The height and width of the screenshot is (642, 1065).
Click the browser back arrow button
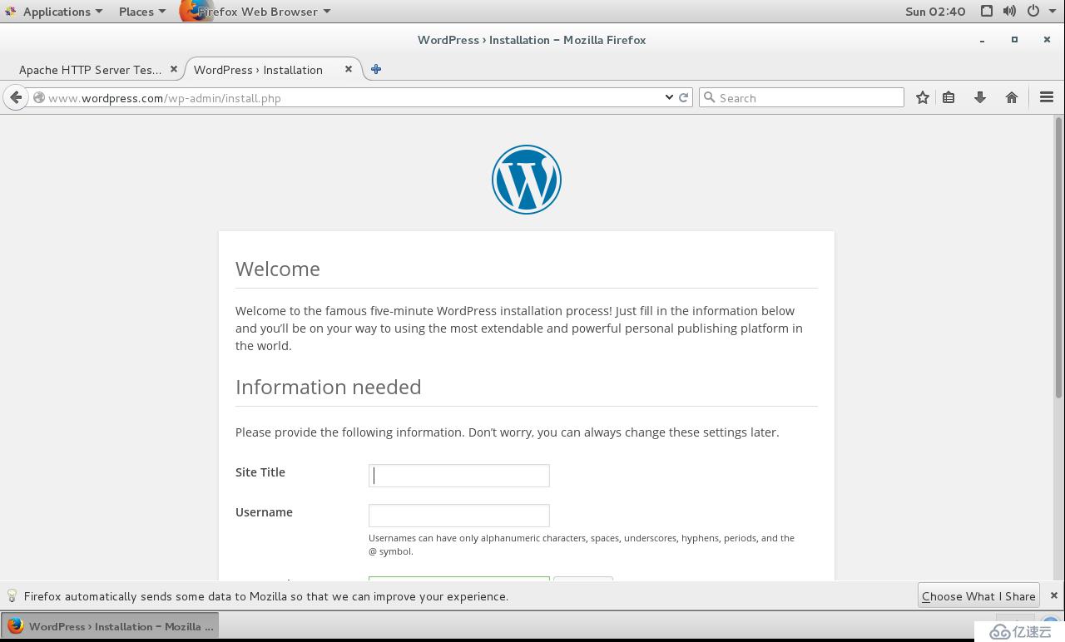(16, 97)
